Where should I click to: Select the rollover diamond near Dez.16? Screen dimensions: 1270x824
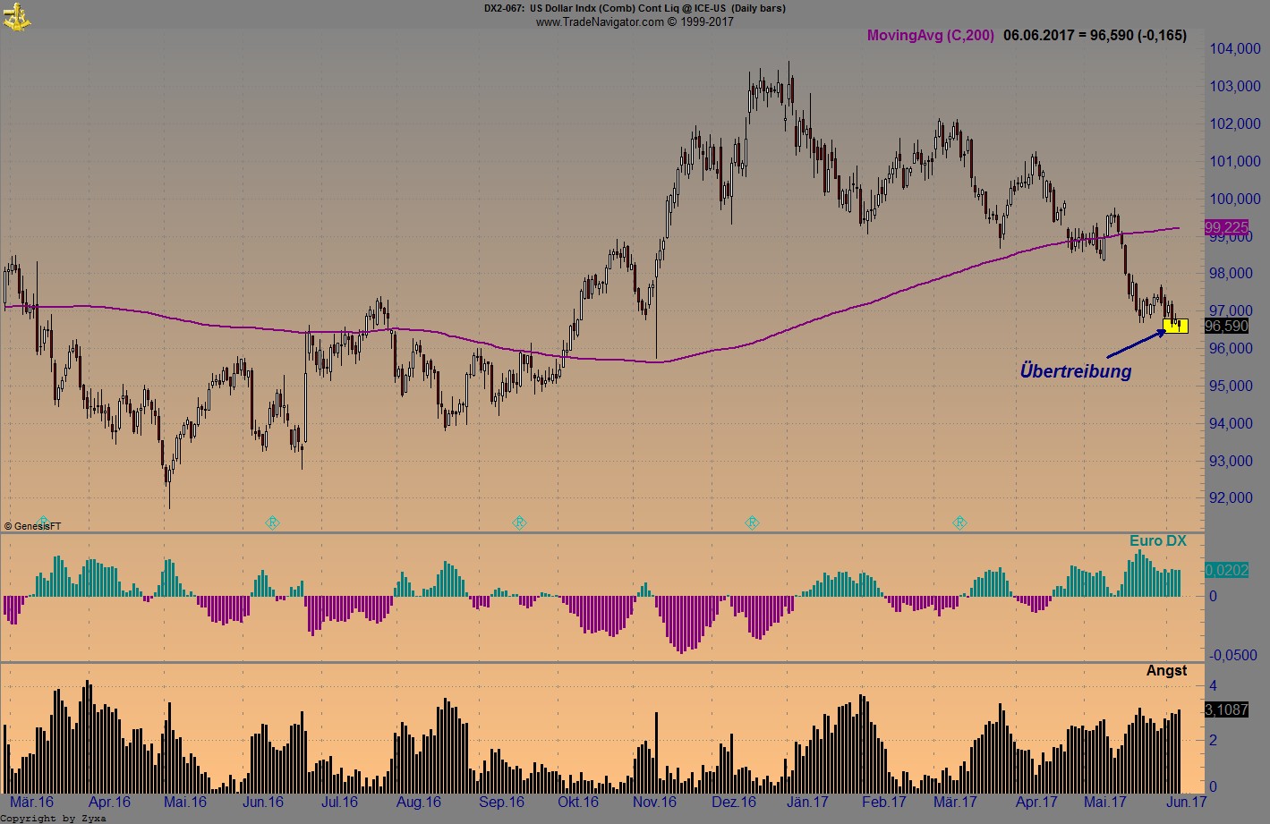[x=752, y=522]
